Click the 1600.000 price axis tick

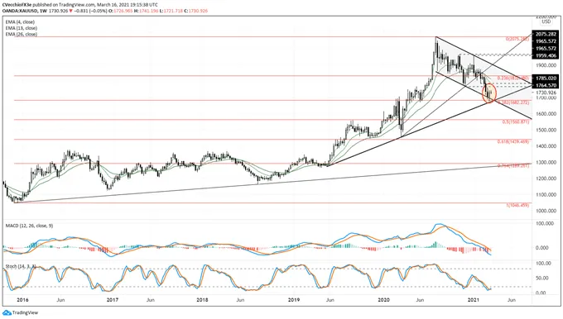[546, 113]
